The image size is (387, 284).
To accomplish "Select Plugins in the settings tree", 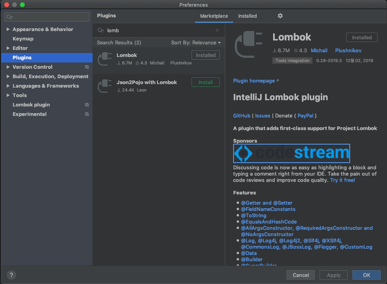I will coord(47,57).
